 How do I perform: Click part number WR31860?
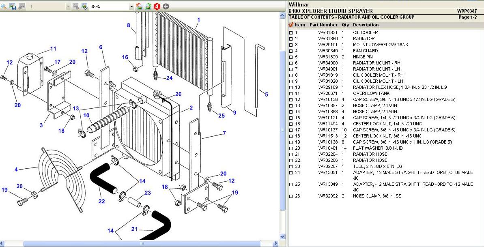click(x=328, y=39)
